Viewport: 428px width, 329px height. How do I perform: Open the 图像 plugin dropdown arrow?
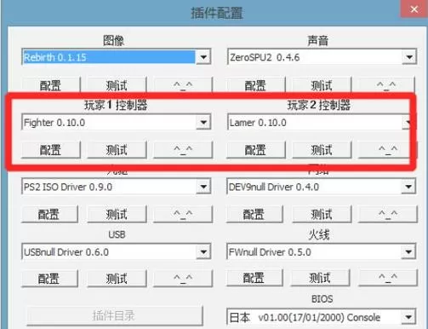coord(203,57)
